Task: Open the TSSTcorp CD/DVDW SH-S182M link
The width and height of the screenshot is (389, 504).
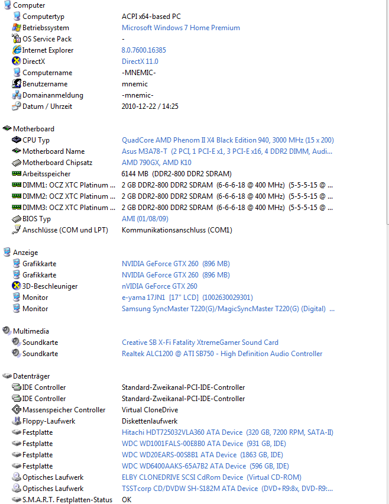Action: pos(227,489)
